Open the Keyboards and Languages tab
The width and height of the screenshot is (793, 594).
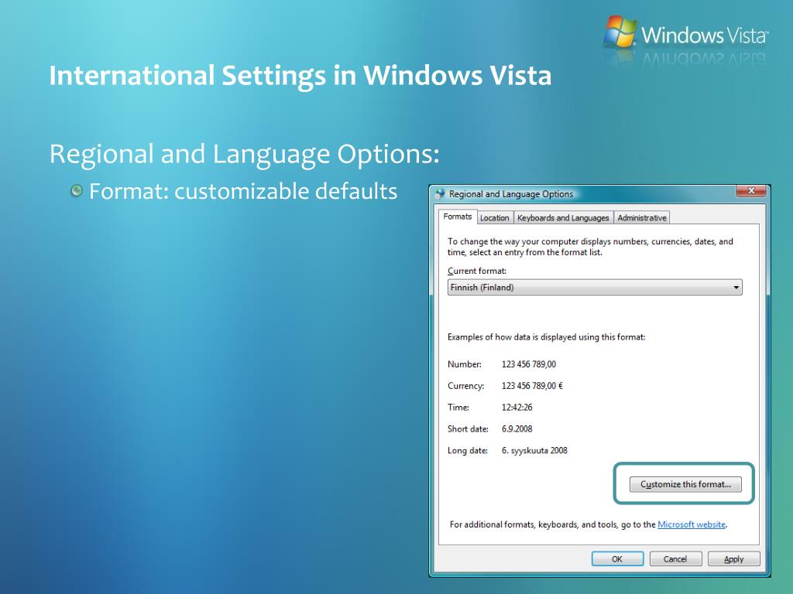click(563, 217)
